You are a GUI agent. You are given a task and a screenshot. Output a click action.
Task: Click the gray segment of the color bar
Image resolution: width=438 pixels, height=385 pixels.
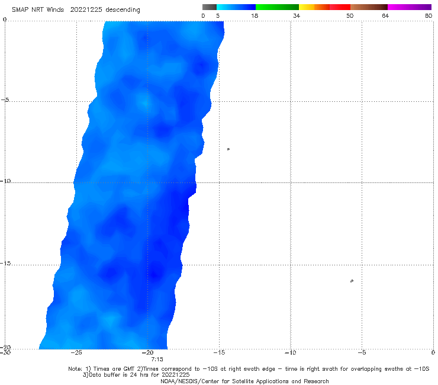click(210, 7)
